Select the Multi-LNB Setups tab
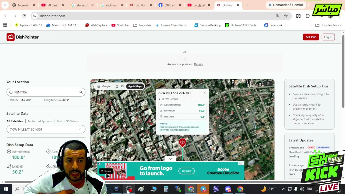Image resolution: width=345 pixels, height=194 pixels. tap(68, 121)
